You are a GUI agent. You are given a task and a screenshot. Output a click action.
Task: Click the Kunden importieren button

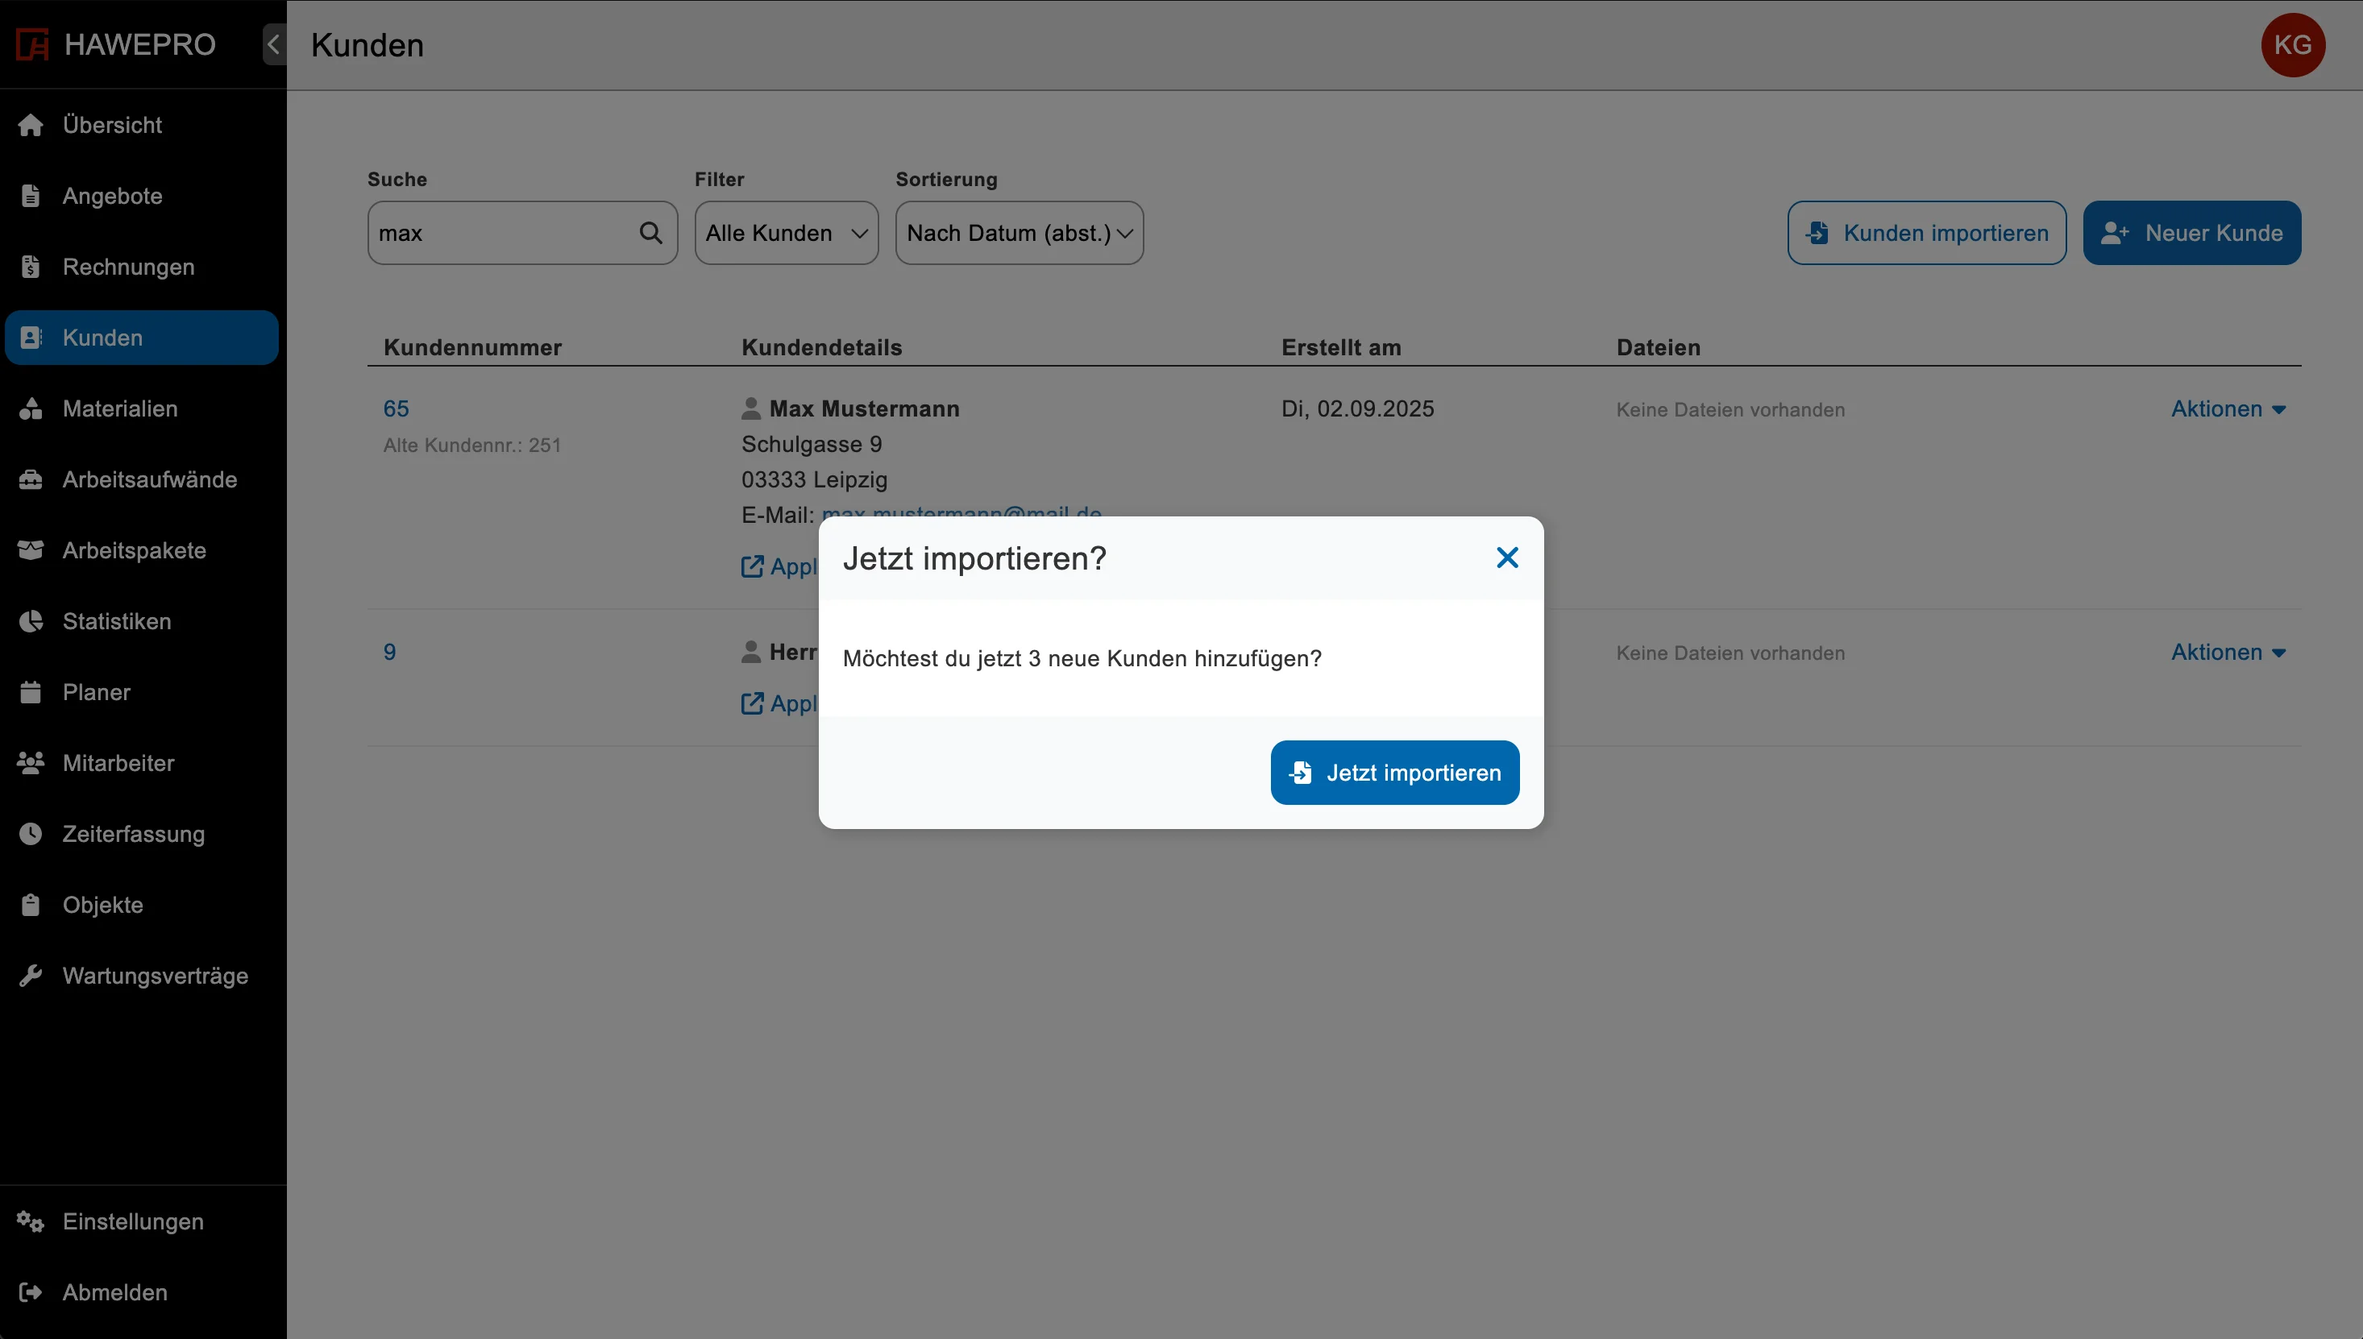pyautogui.click(x=1926, y=233)
